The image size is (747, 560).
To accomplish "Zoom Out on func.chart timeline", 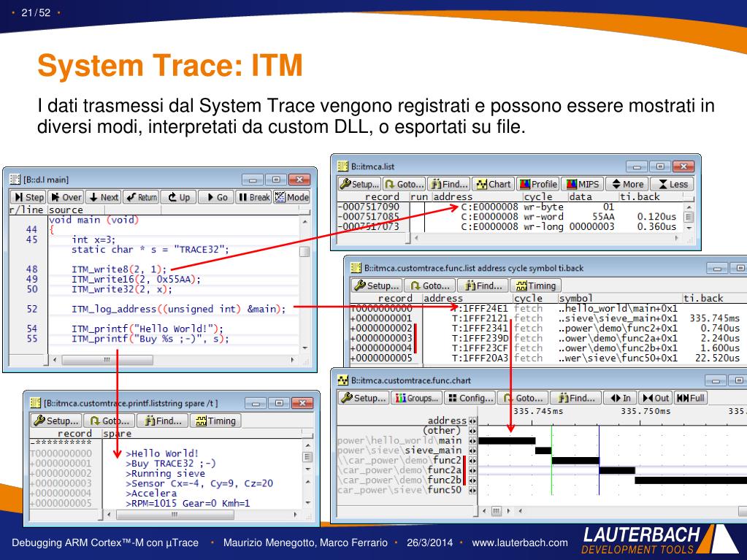I will pyautogui.click(x=656, y=398).
